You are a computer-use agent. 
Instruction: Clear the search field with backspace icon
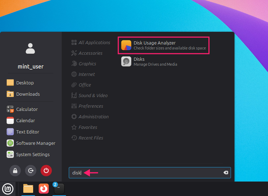226,173
